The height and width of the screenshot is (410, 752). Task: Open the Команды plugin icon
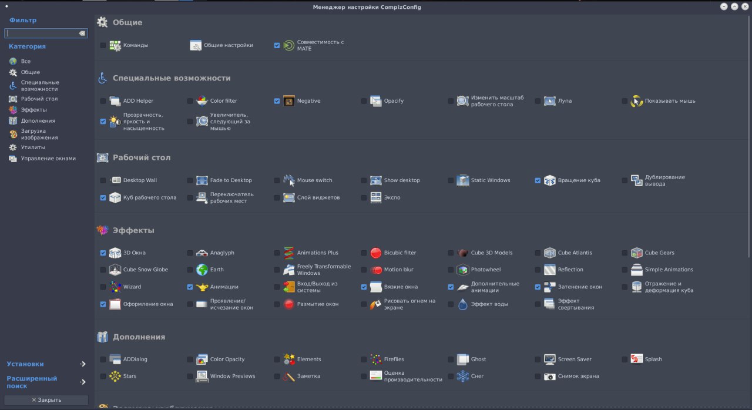tap(115, 45)
